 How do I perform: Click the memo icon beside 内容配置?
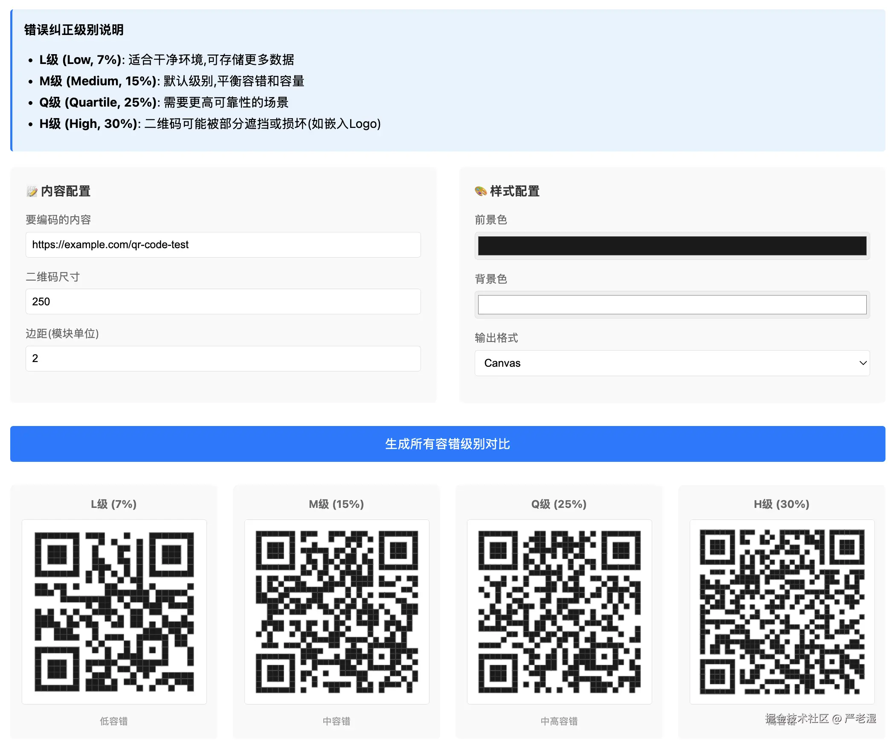point(32,191)
